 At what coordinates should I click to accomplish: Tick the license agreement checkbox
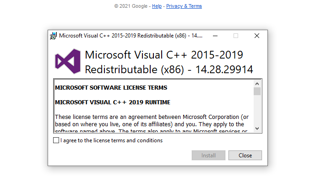click(x=56, y=140)
